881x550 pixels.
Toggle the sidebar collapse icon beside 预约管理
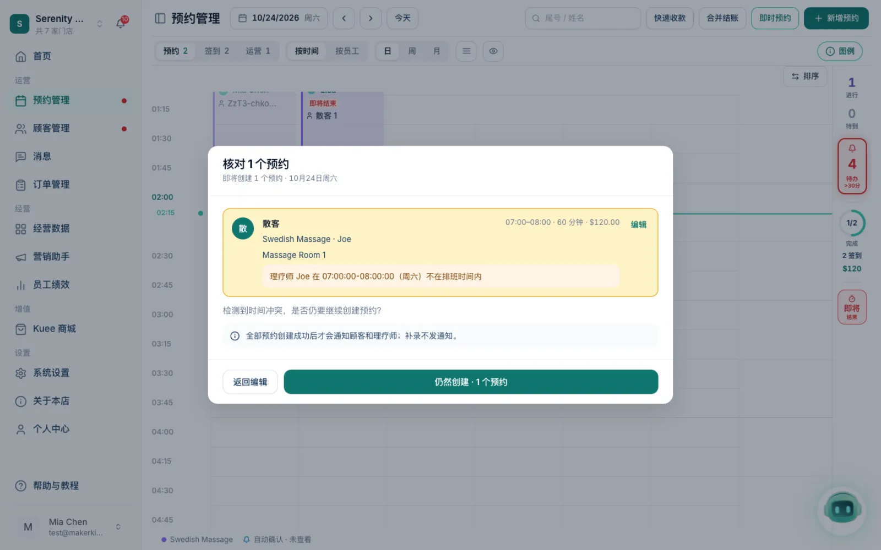pos(160,18)
